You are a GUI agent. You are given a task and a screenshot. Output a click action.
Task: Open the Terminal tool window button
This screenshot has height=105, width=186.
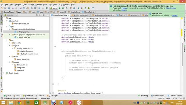(x=40, y=96)
